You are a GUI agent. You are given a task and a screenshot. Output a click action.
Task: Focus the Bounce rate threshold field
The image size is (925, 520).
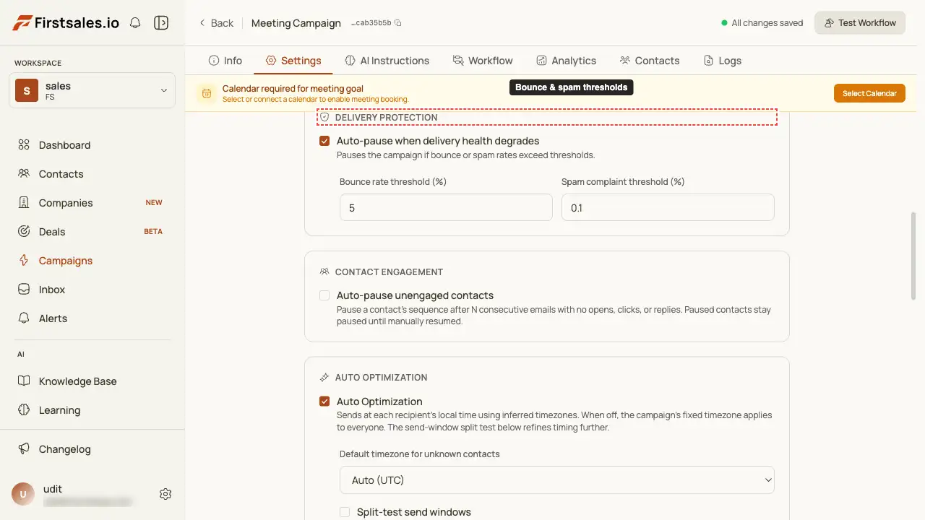point(446,207)
